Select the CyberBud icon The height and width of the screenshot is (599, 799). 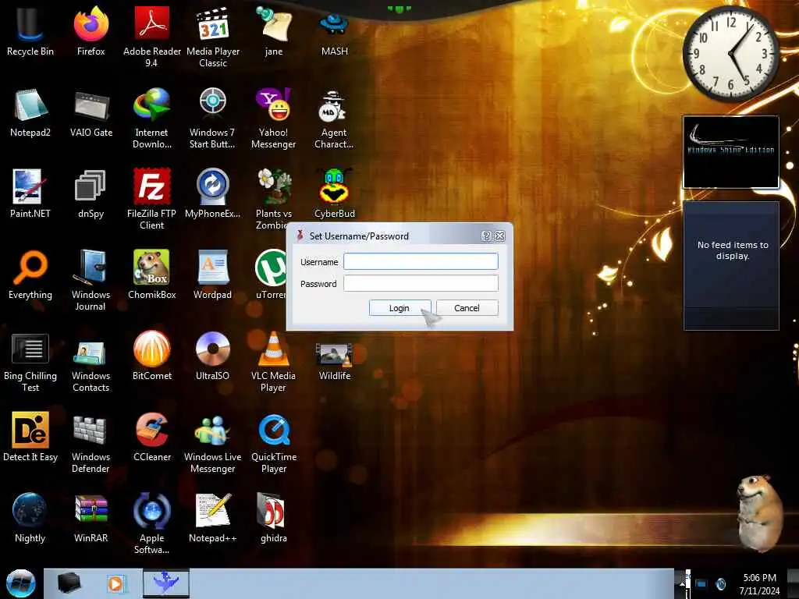point(334,193)
